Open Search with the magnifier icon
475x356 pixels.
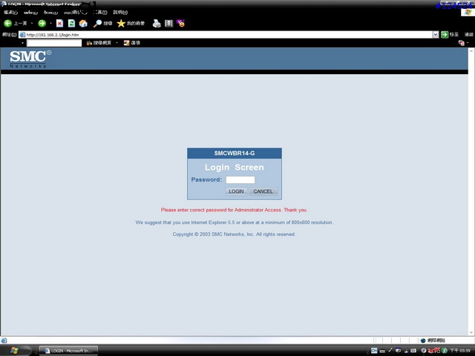97,23
